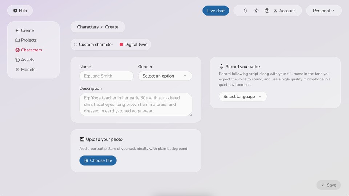Click the microphone icon beside Record your voice
Image resolution: width=349 pixels, height=196 pixels.
[x=221, y=67]
